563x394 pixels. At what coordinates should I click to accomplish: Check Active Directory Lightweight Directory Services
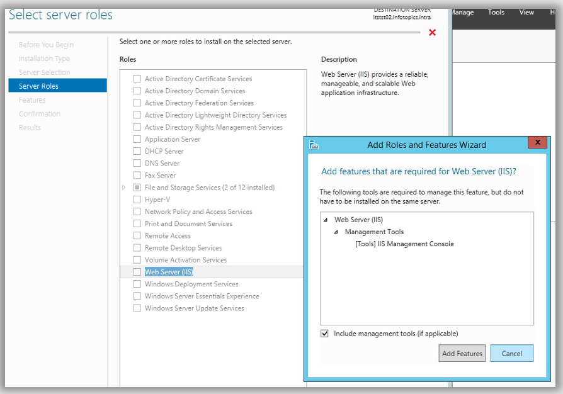(137, 115)
